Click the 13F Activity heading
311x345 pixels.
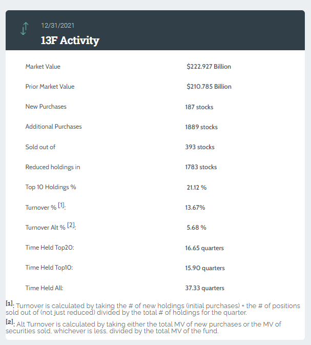(x=70, y=40)
